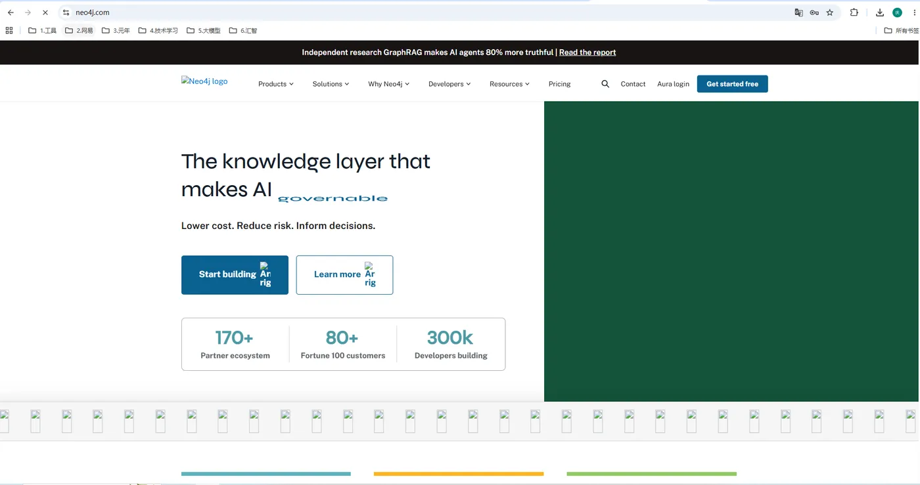Click the Get started free button
Screen dimensions: 920x485
[733, 84]
